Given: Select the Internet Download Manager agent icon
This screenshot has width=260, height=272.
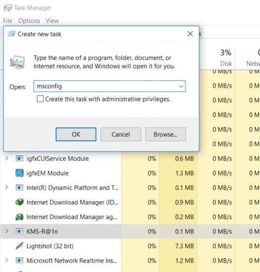Looking at the screenshot, I should (19, 217).
